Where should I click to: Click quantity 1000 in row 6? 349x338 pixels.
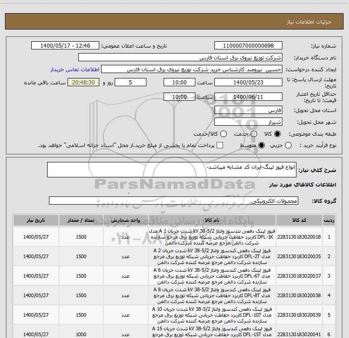click(81, 334)
